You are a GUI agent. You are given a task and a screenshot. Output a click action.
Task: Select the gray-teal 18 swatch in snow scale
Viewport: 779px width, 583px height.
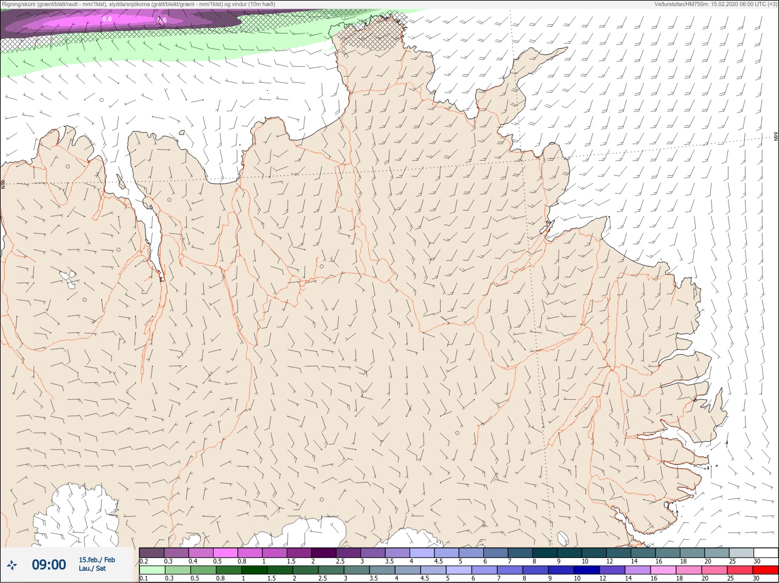coord(692,553)
